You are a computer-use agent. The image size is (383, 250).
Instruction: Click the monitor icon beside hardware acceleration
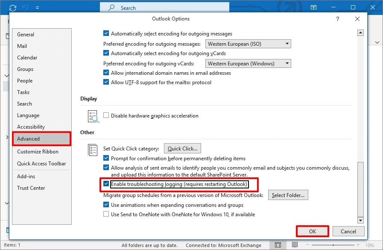[x=92, y=116]
